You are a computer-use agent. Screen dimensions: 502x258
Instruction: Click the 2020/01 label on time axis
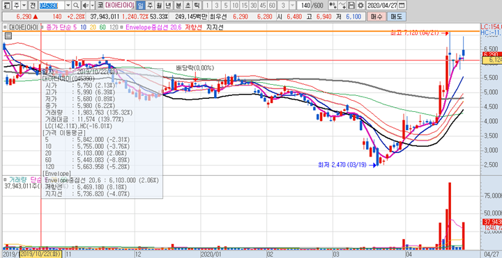pyautogui.click(x=211, y=255)
